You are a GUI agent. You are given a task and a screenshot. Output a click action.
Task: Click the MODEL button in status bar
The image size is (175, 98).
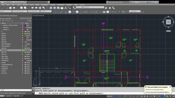(109, 96)
